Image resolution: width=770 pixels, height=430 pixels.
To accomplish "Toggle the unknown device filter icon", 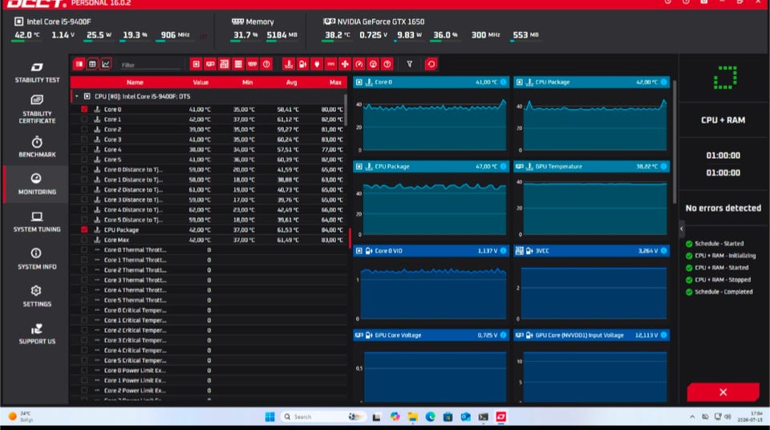I will [266, 64].
